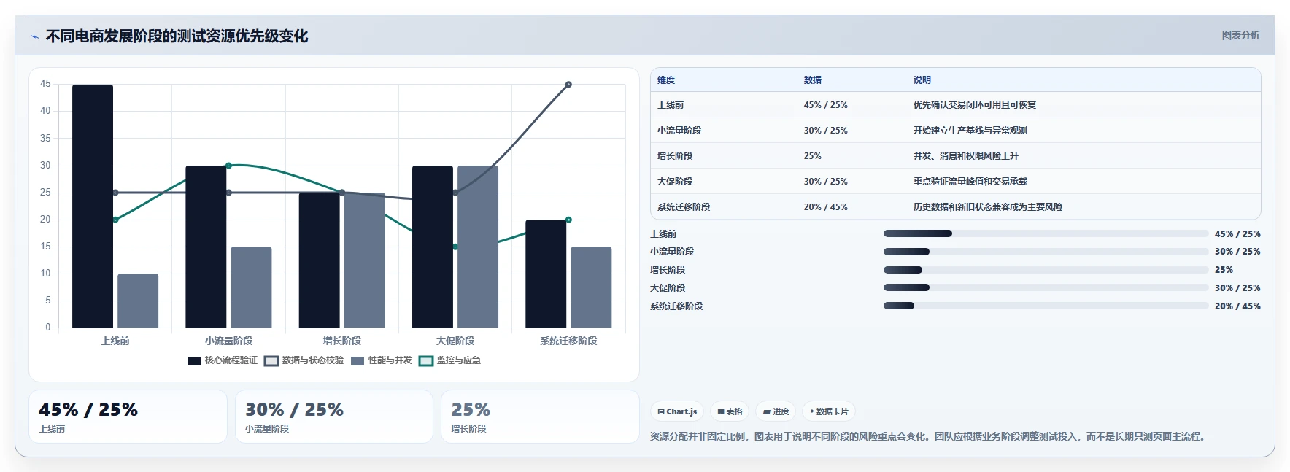
Task: Click the dark bar for 大促阶段
Action: pos(433,247)
